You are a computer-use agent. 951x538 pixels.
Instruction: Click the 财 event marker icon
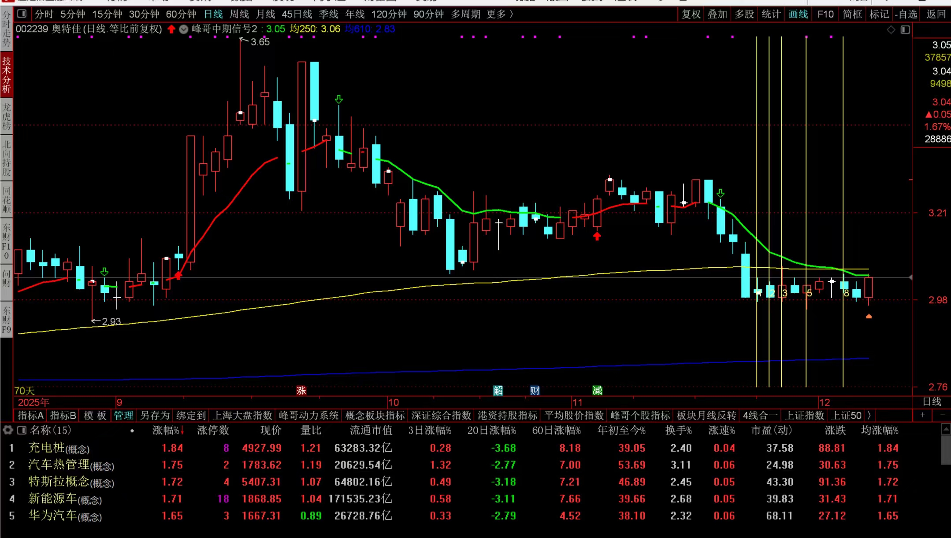535,391
